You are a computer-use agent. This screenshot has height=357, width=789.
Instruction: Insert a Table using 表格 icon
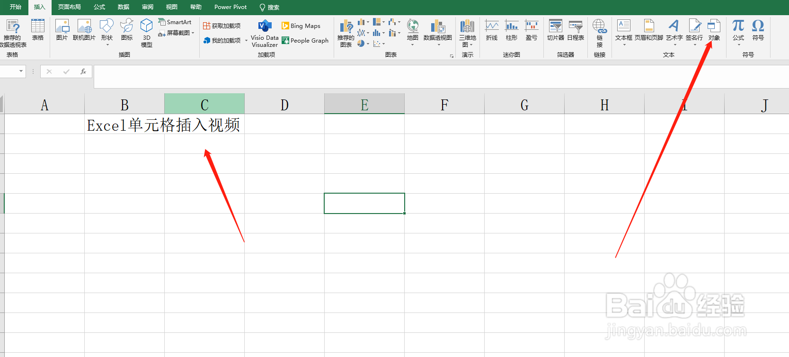[x=38, y=30]
